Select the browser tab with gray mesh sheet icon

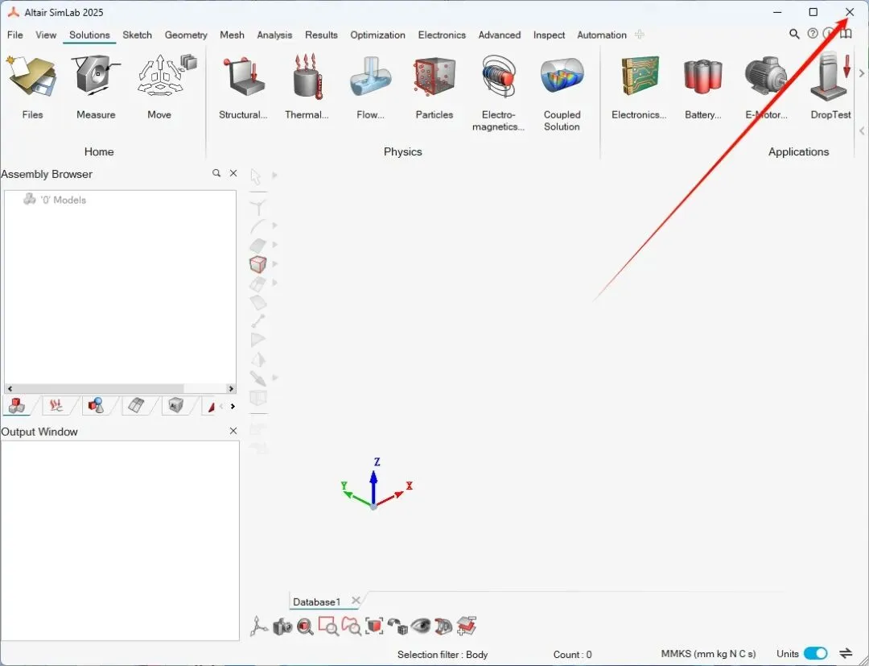[136, 406]
